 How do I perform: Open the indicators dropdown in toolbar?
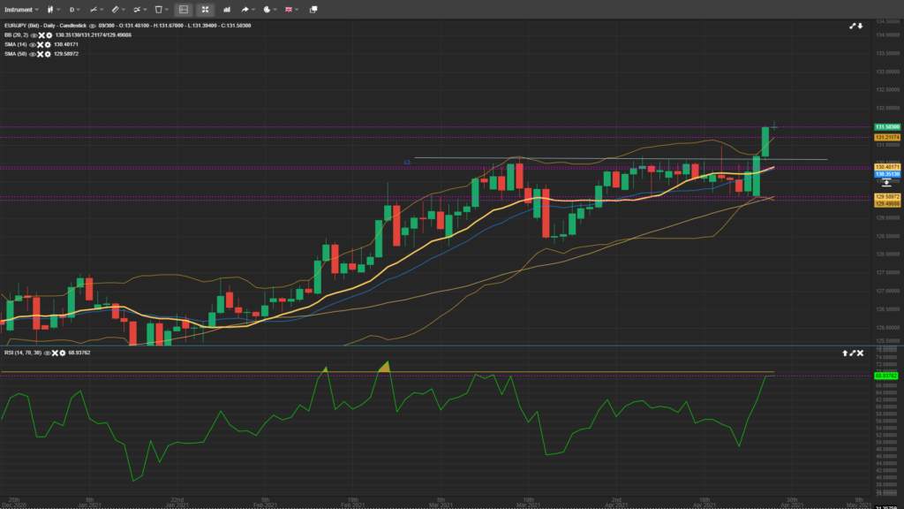(x=96, y=9)
